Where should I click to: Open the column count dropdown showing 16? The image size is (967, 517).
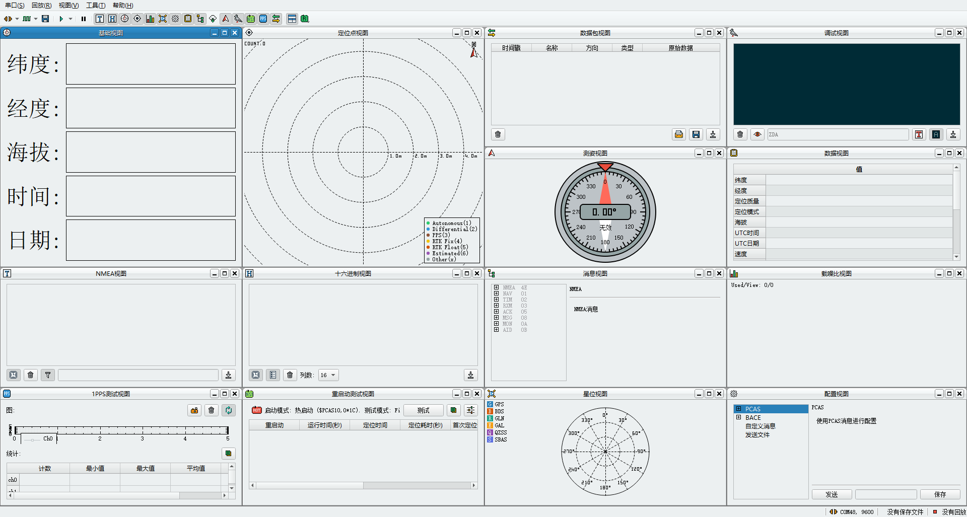328,375
